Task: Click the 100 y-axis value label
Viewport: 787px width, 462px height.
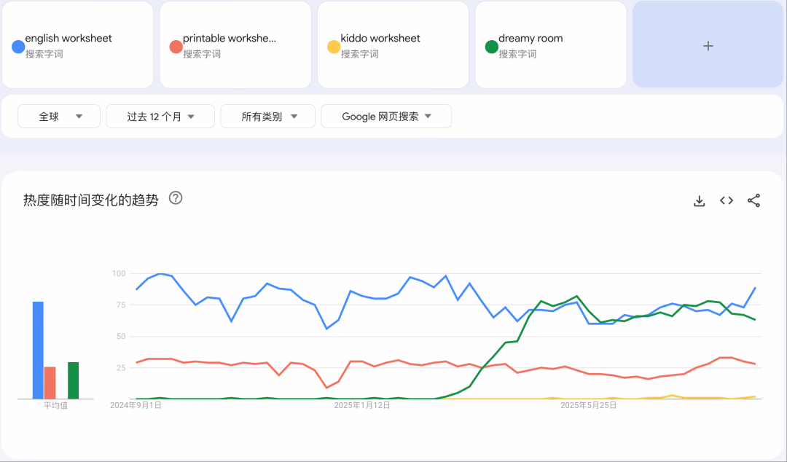Action: (119, 274)
